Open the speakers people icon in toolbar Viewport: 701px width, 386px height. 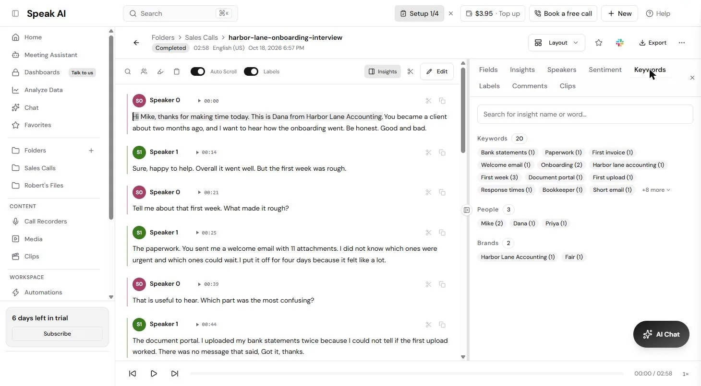point(144,71)
